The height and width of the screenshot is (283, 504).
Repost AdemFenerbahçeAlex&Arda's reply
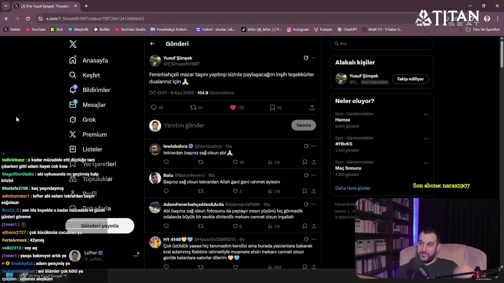[x=201, y=226]
